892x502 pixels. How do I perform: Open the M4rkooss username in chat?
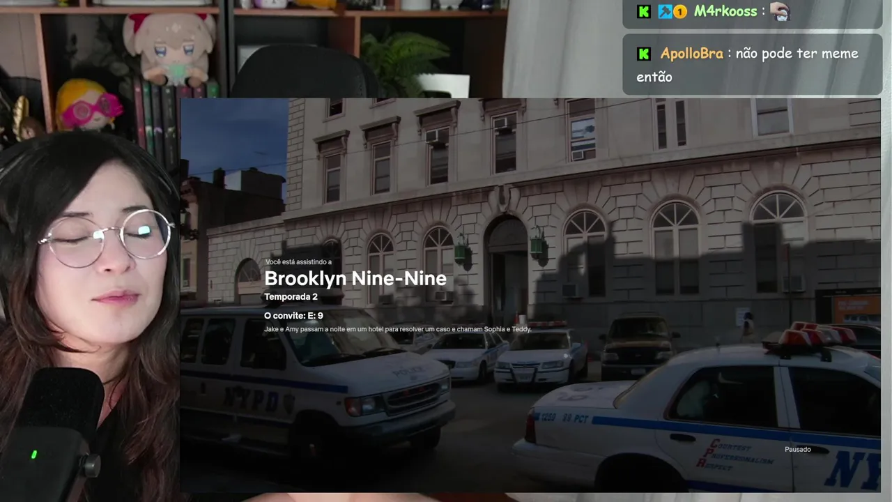pyautogui.click(x=725, y=11)
